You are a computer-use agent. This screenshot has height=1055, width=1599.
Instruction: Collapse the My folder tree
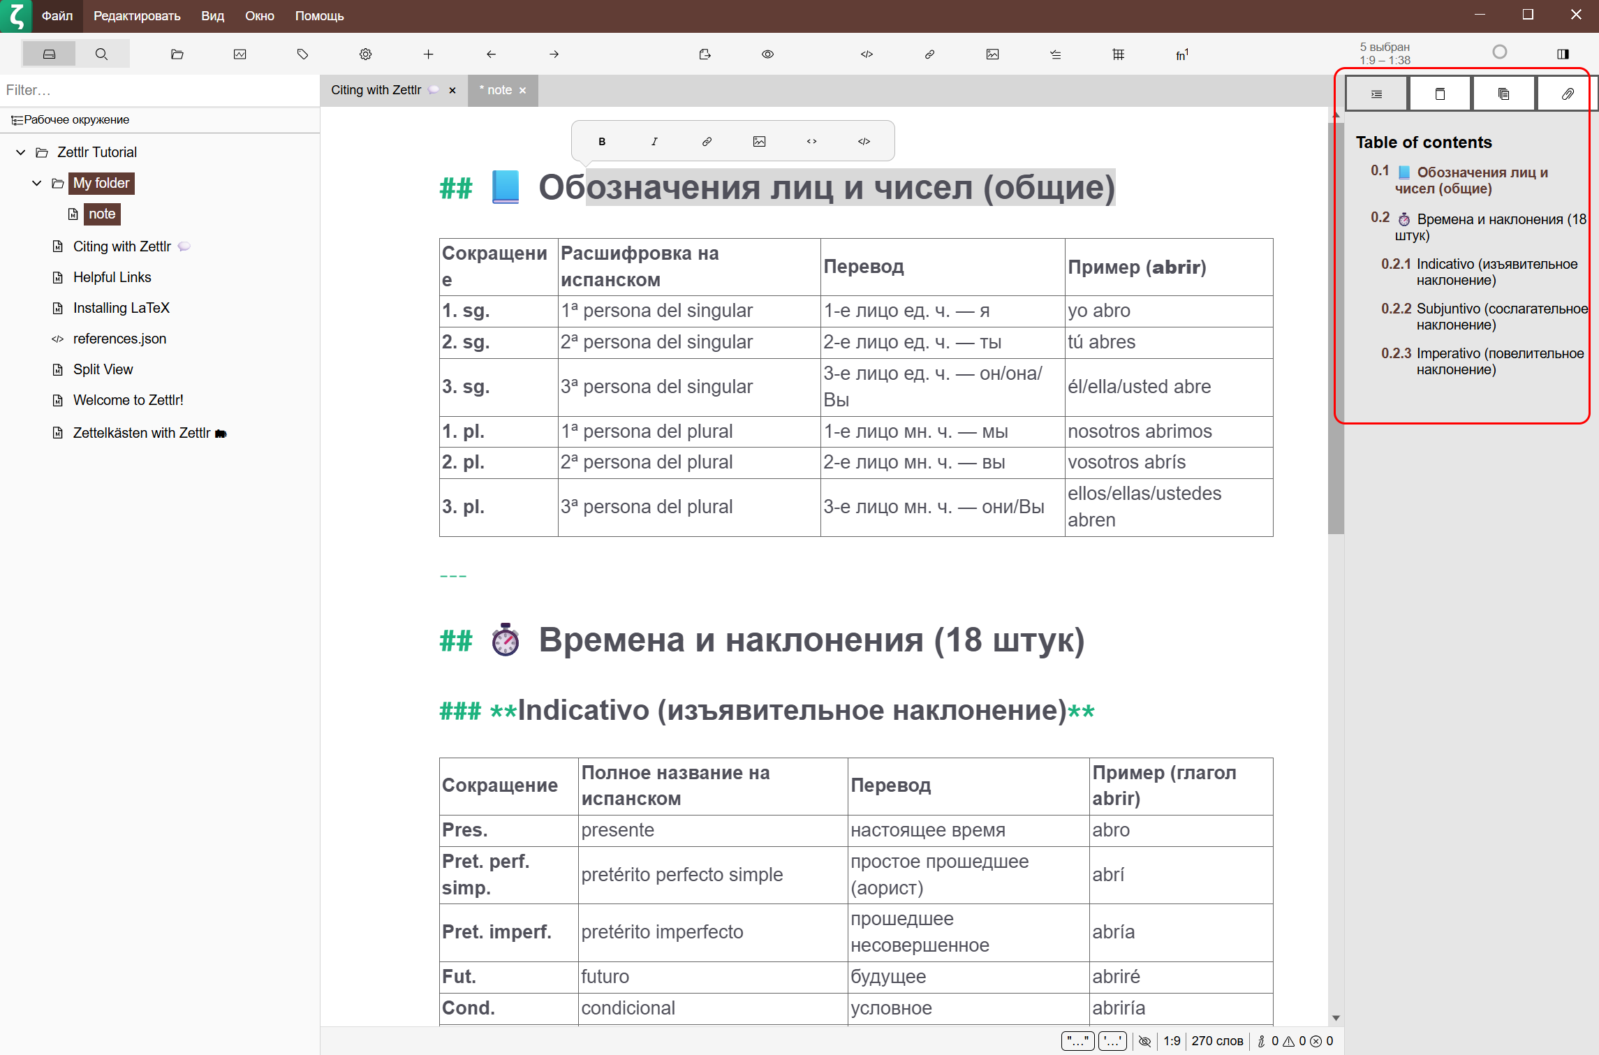(x=37, y=183)
